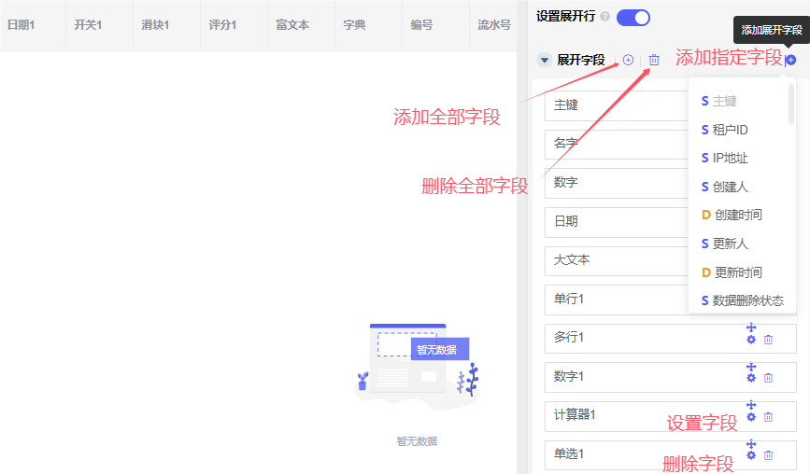Open settings gear for 数字1 field
This screenshot has height=474, width=810.
pos(751,378)
